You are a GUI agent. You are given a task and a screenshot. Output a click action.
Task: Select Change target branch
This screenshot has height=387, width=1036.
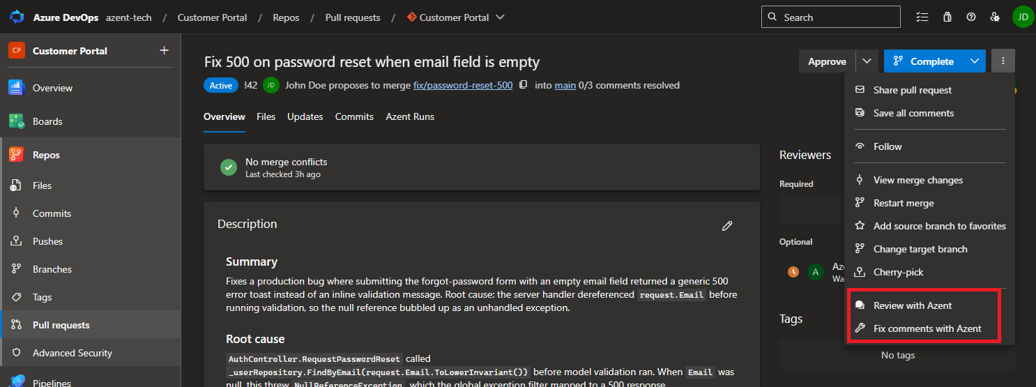(x=929, y=249)
